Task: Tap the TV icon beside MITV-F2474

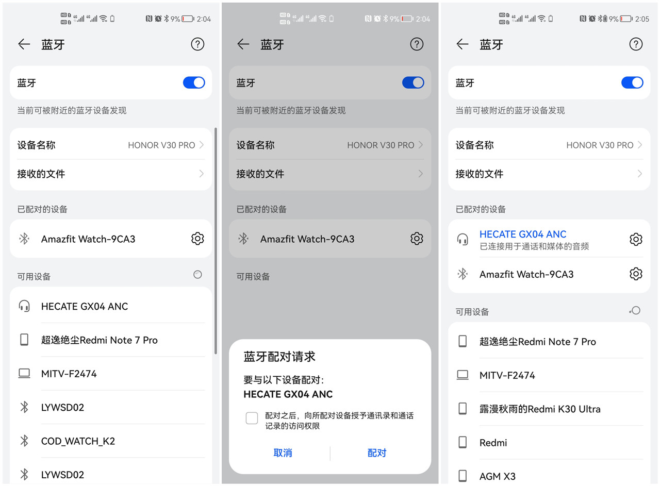Action: coord(24,374)
